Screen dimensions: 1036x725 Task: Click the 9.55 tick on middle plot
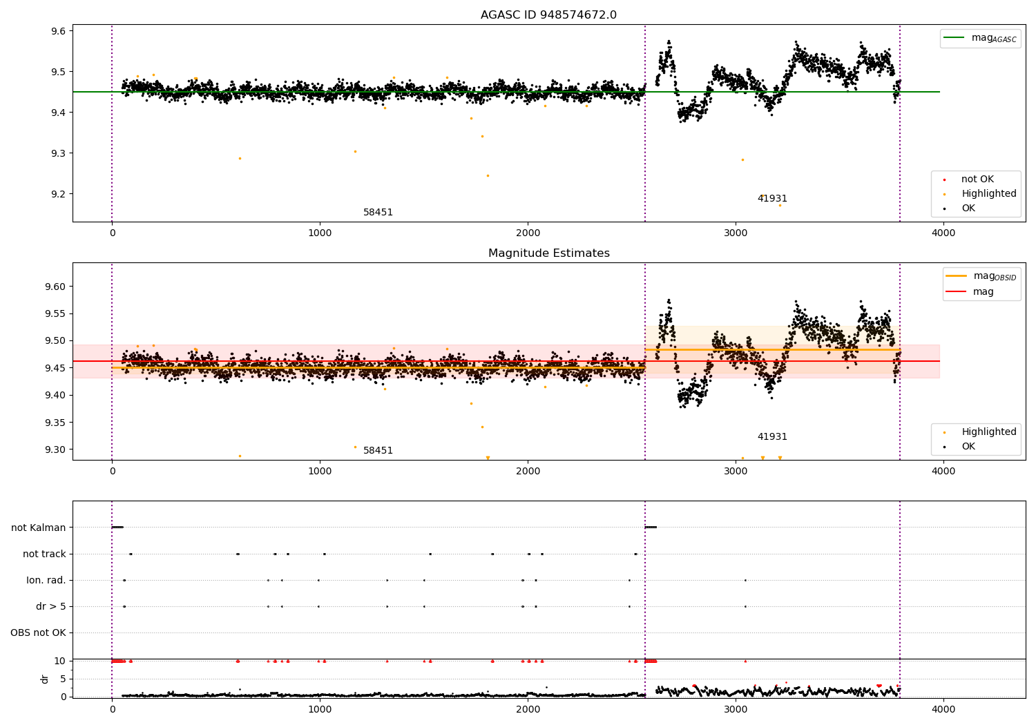pyautogui.click(x=55, y=314)
